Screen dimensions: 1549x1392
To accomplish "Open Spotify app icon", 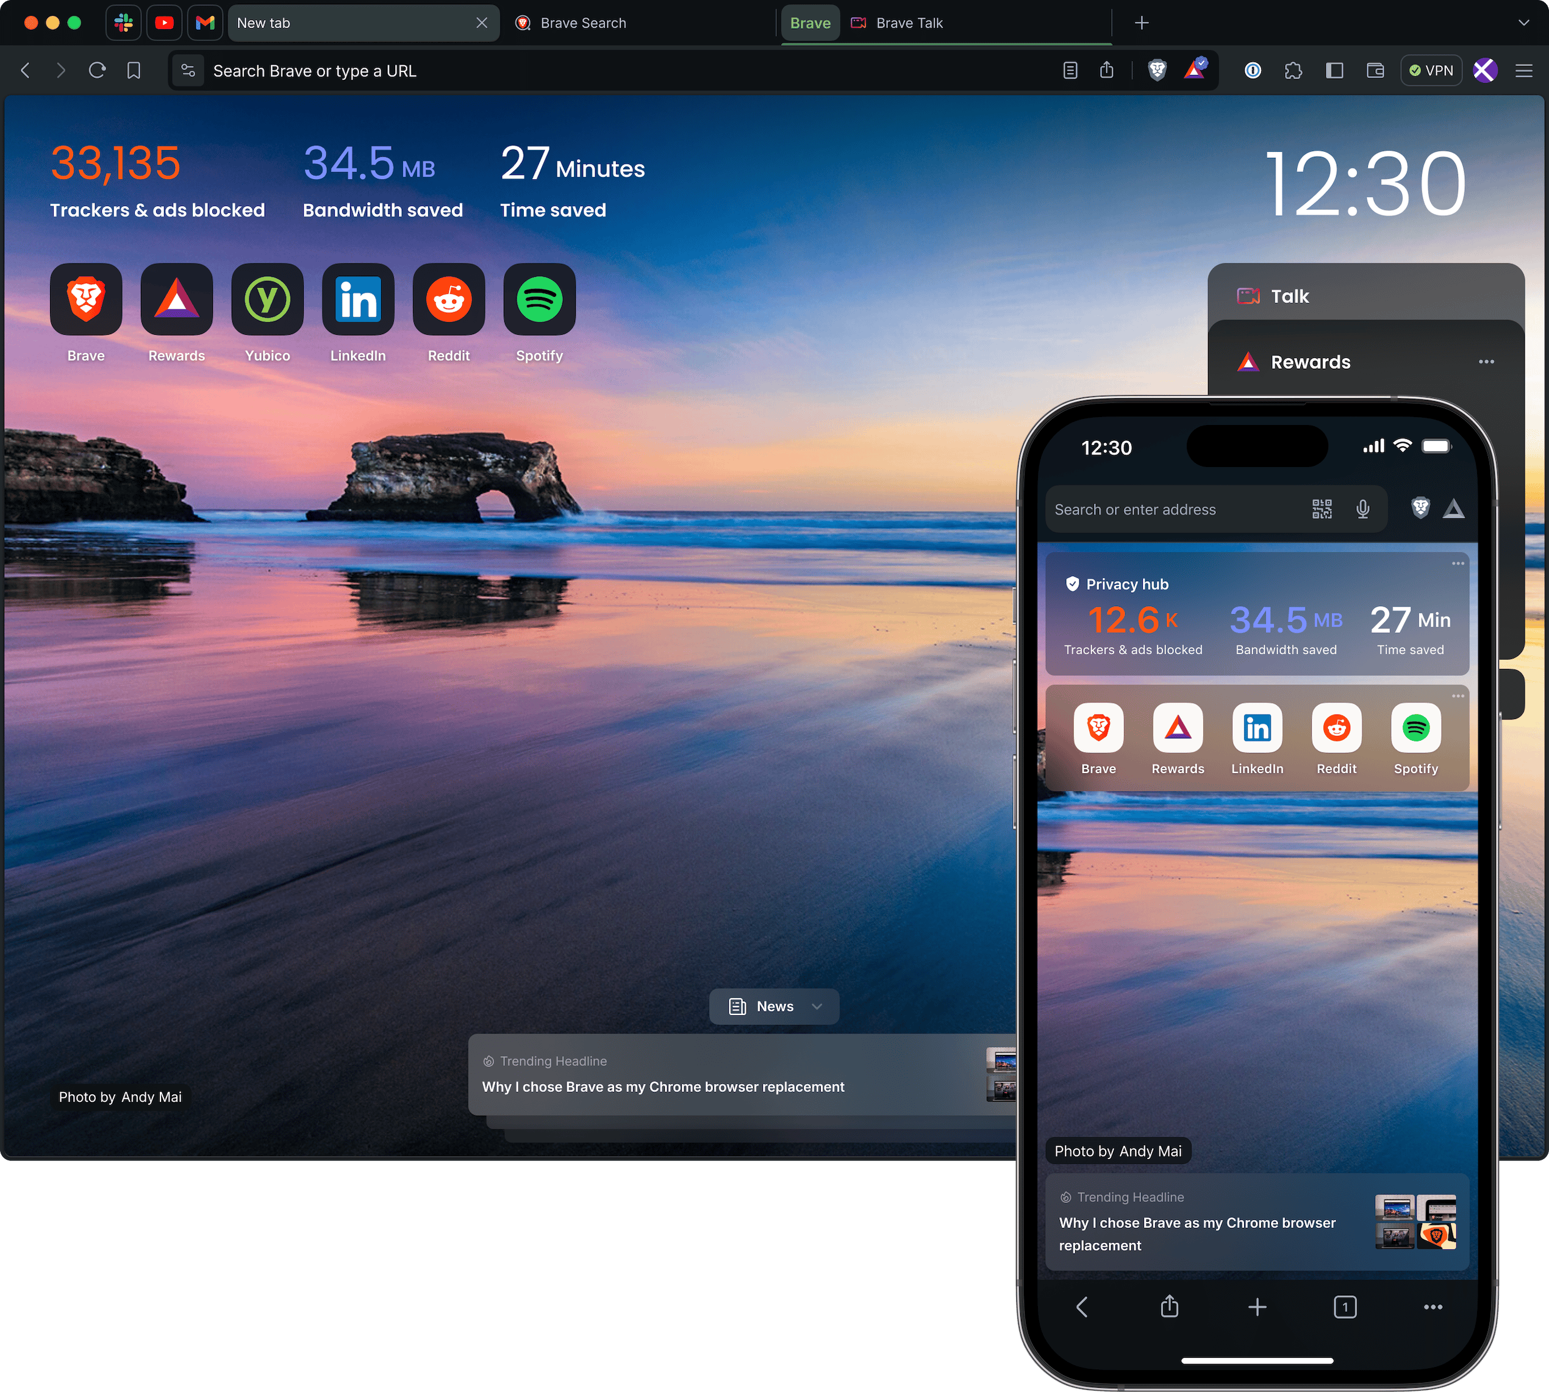I will (538, 298).
